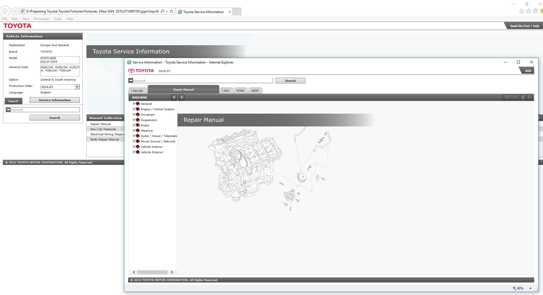543x295 pixels.
Task: Expand the General tree node
Action: 134,104
